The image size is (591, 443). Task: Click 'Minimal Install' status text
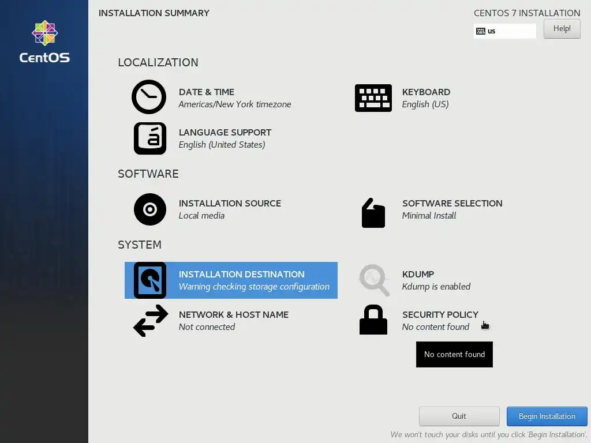tap(429, 216)
